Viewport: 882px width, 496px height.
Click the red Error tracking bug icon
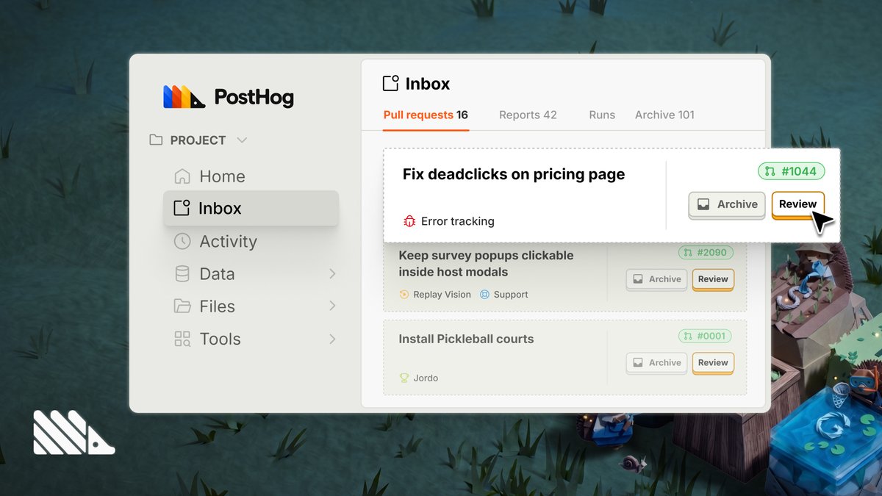pyautogui.click(x=409, y=221)
